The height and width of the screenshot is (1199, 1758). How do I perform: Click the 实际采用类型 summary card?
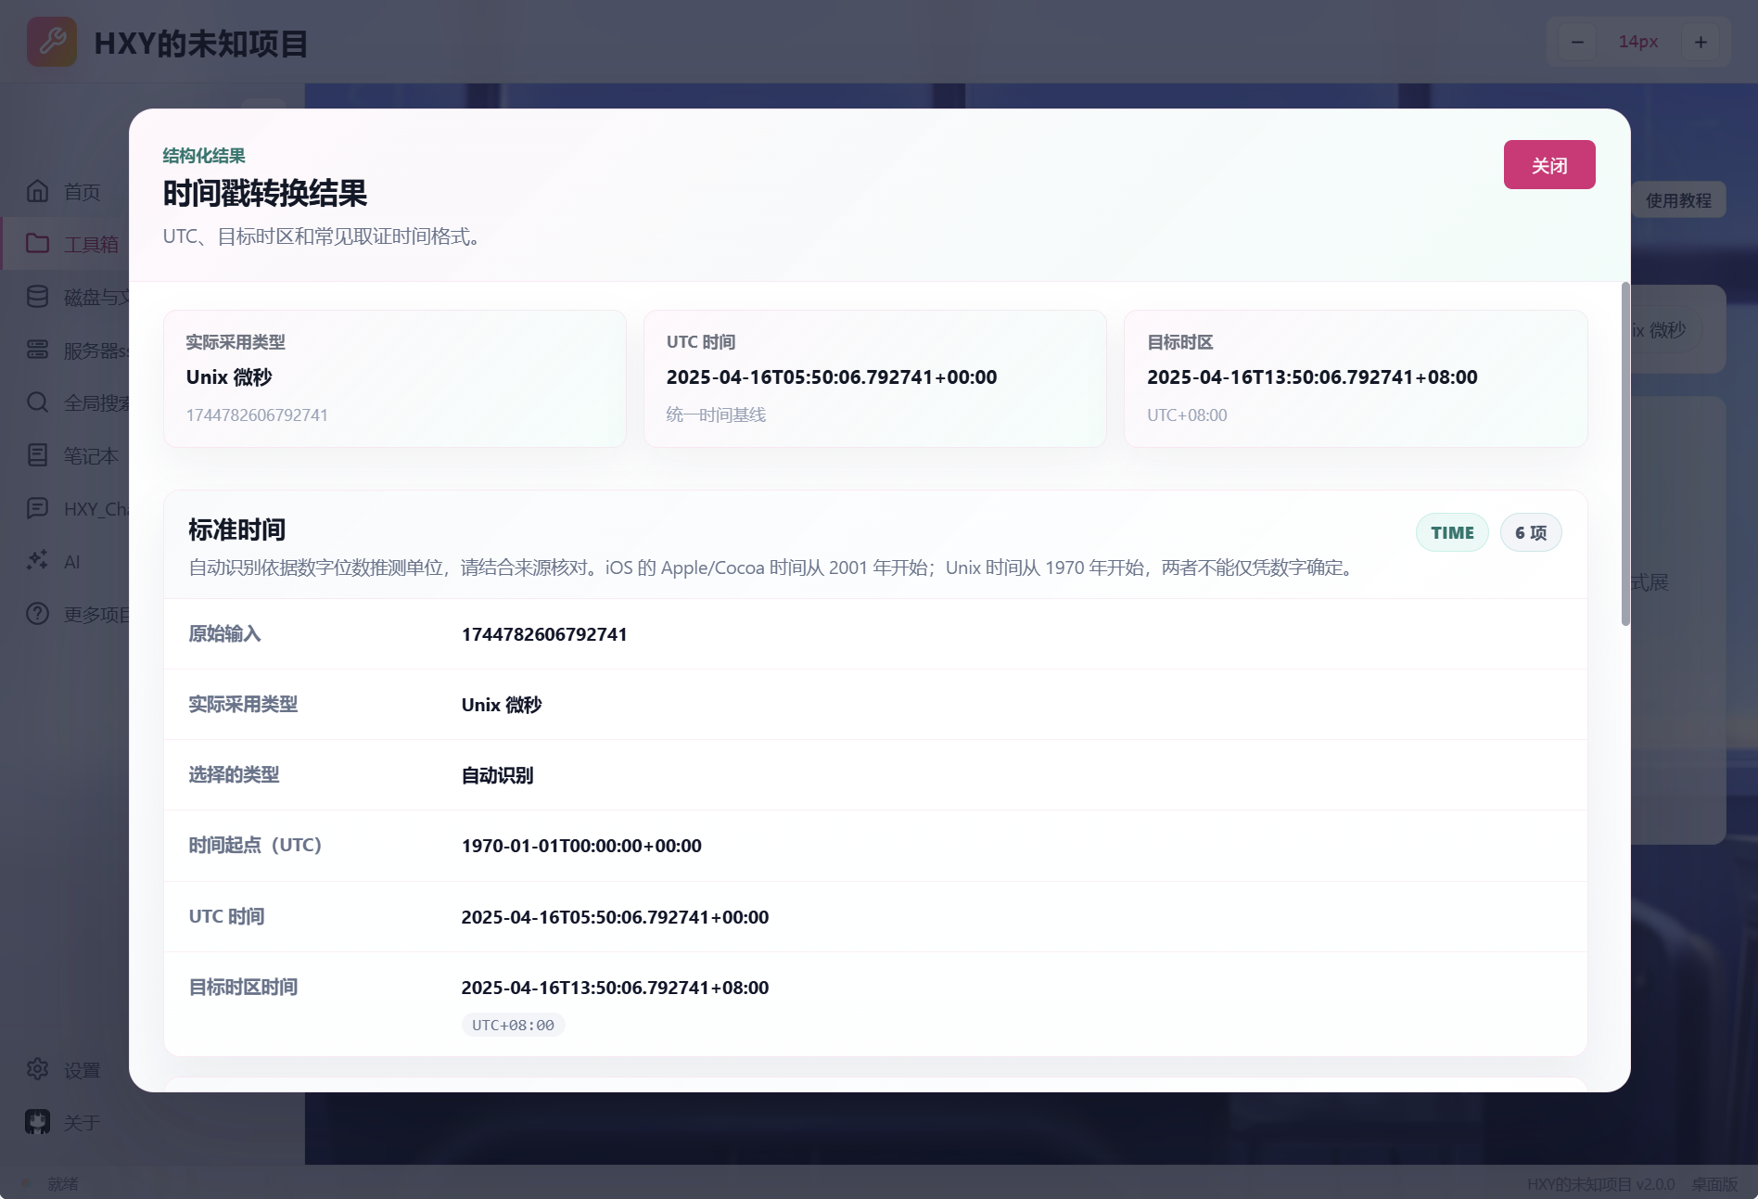395,378
